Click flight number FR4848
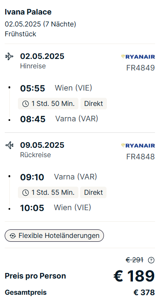161x305 pixels. 141,157
